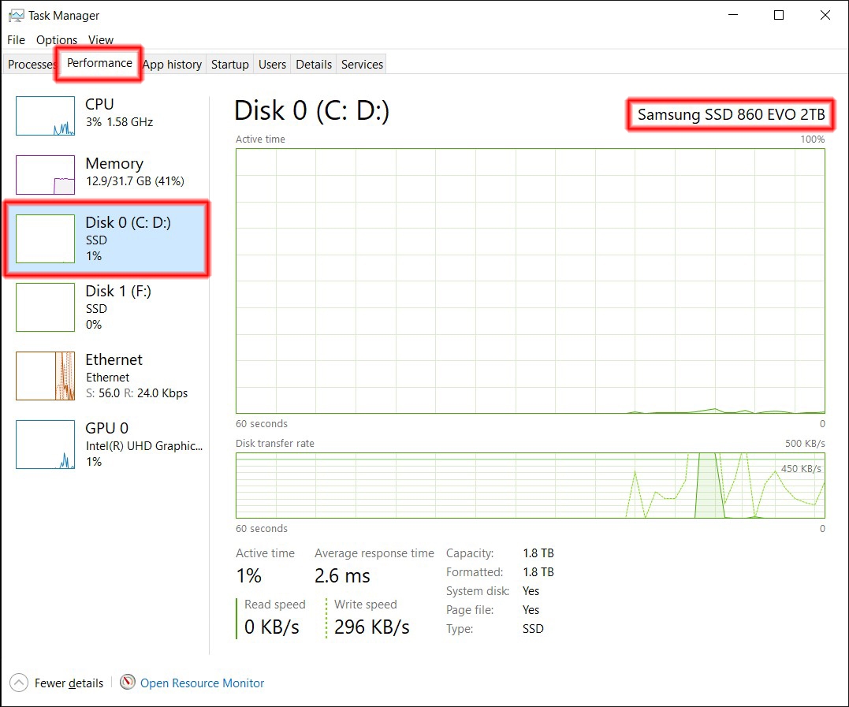
Task: Select the Ethernet activity graph thumbnail
Action: (x=46, y=375)
